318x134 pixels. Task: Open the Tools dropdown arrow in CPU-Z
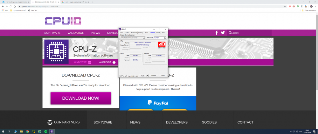point(148,76)
